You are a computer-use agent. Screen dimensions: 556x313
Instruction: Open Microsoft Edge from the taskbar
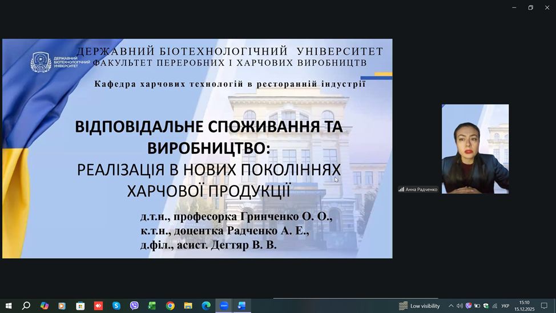coord(206,306)
